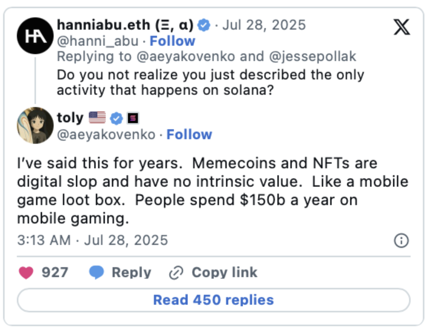Click the Solana affiliation badge by toly
The image size is (429, 330).
click(x=133, y=119)
